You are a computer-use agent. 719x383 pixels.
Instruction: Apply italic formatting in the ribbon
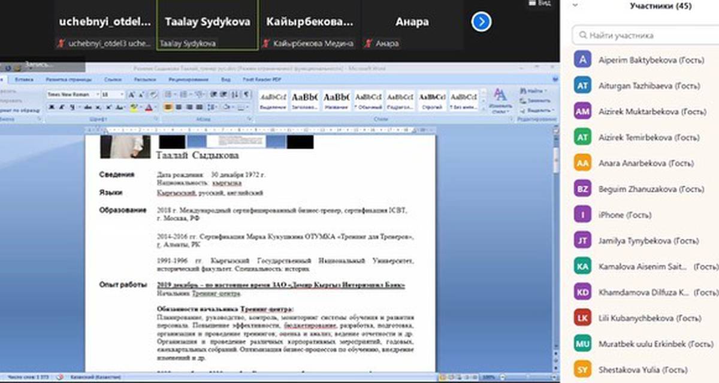coord(61,107)
